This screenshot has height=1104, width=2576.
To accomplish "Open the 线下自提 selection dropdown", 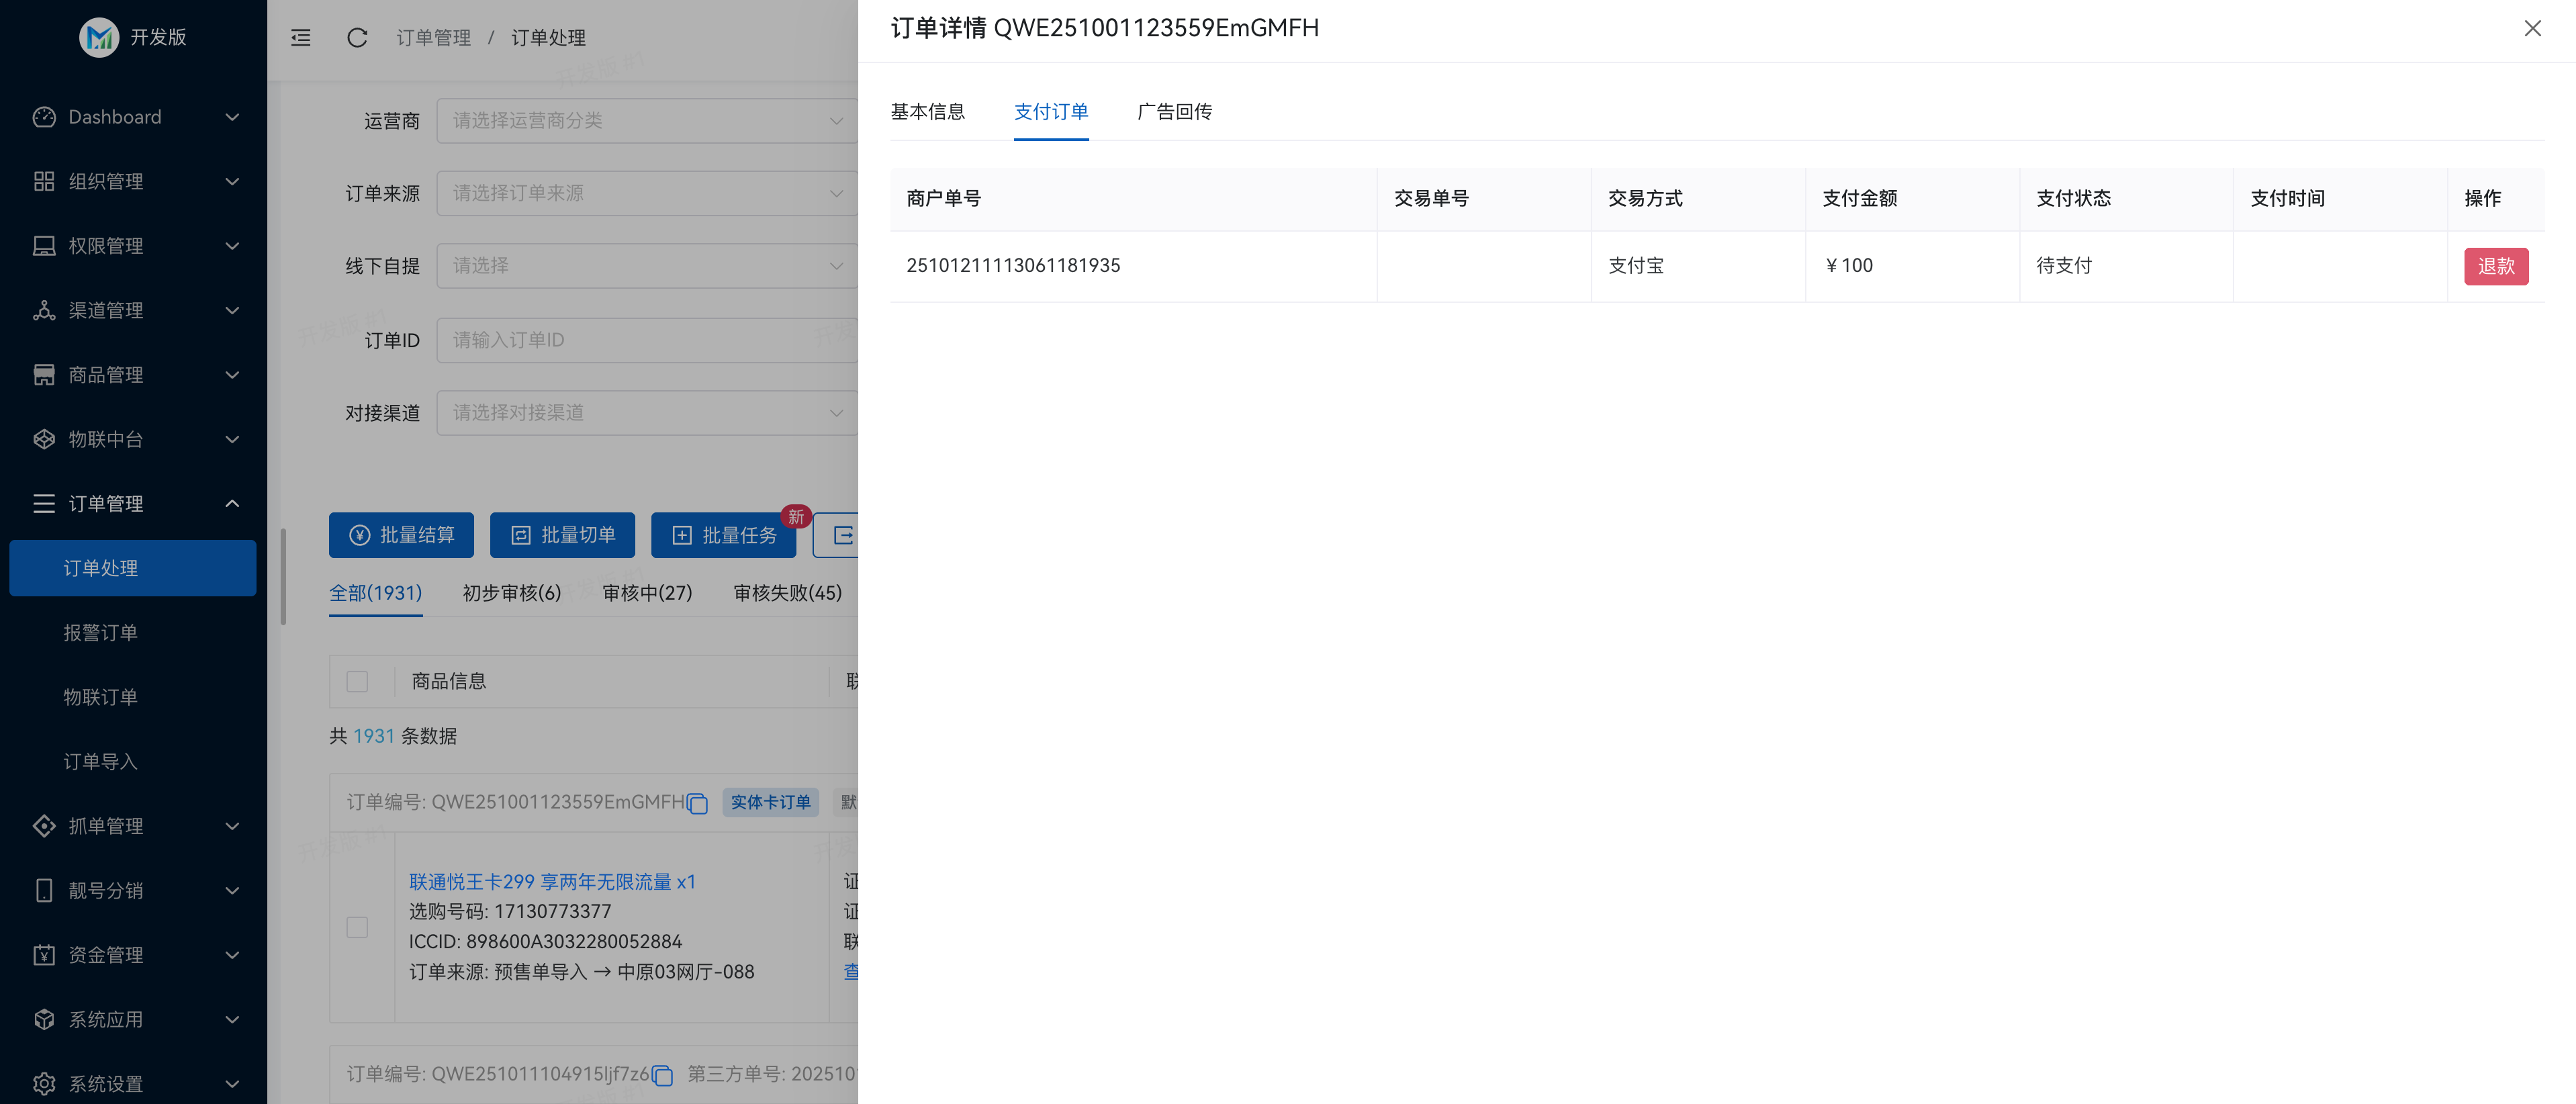I will click(x=647, y=265).
